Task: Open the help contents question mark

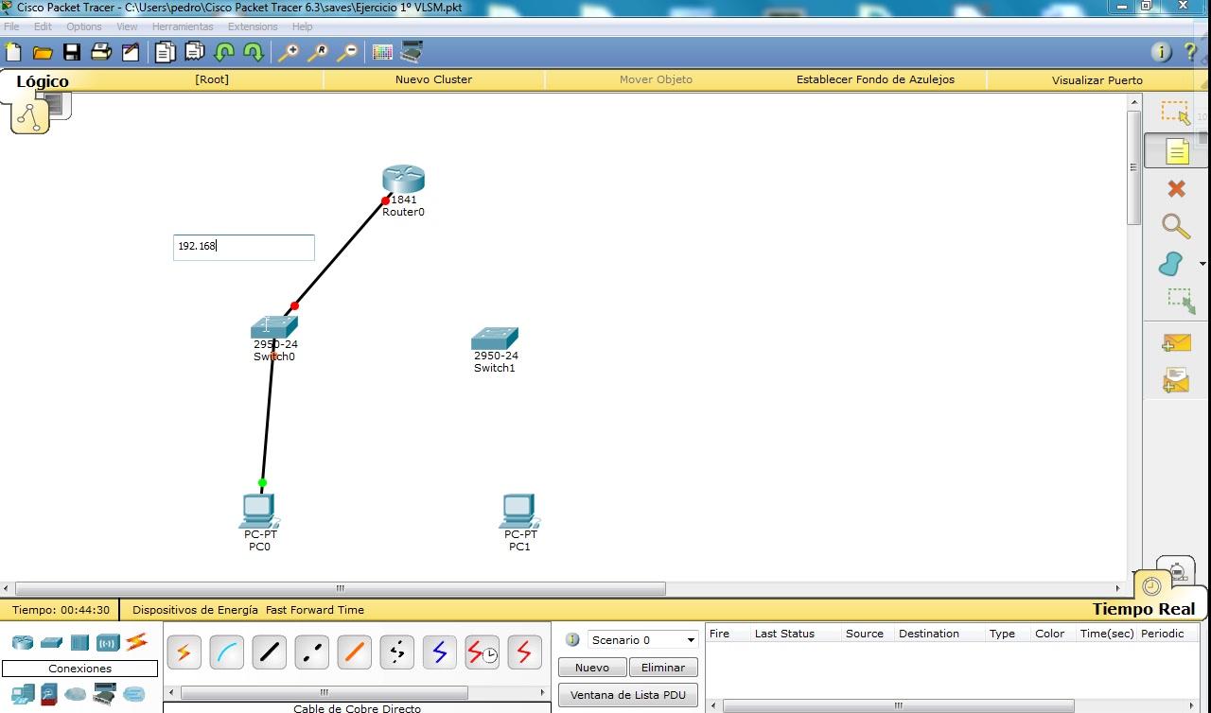Action: pos(1190,52)
